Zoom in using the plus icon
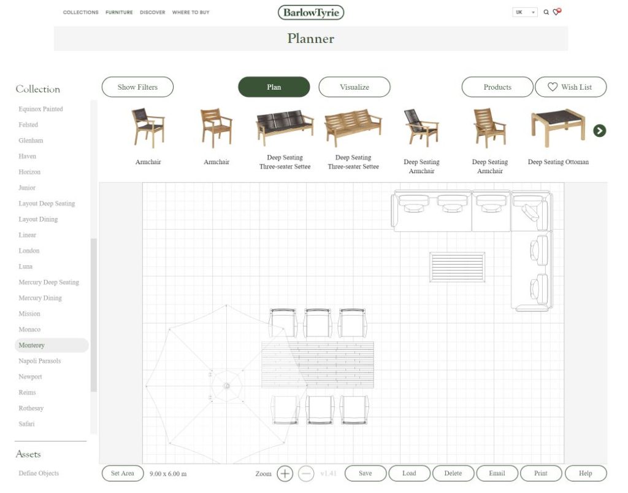Viewport: 628px width, 493px height. click(285, 473)
